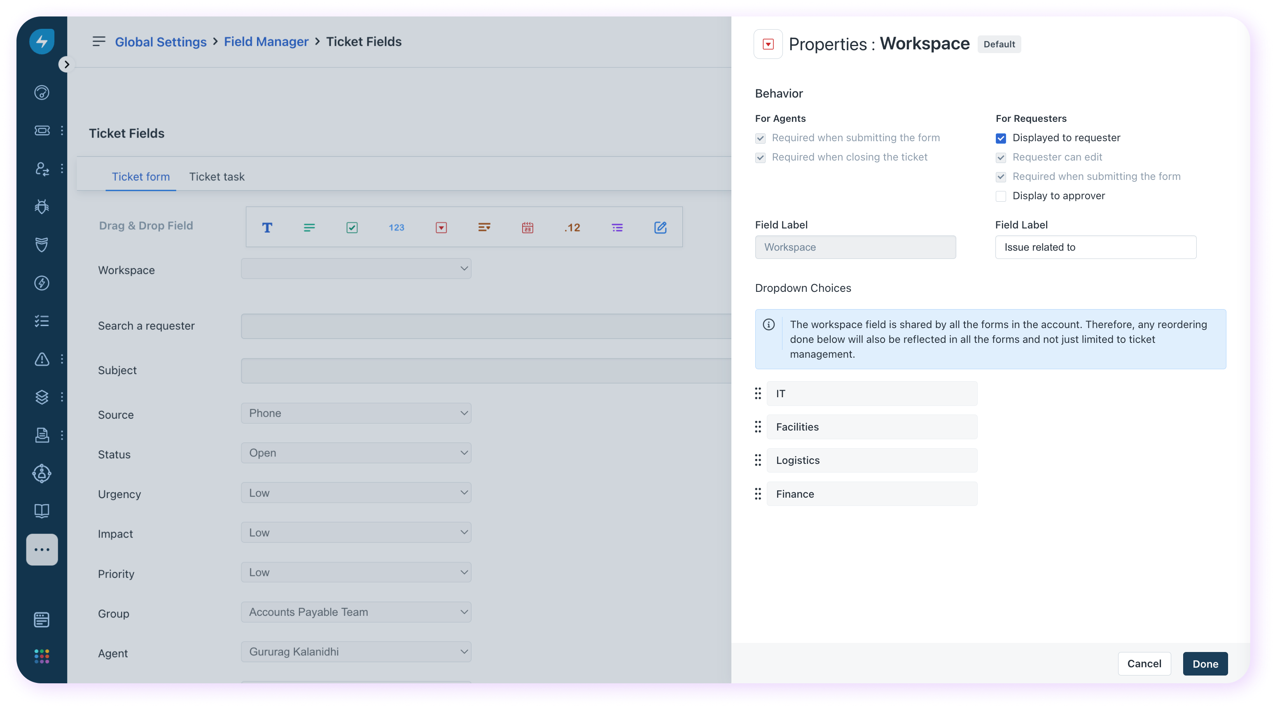Select the decimal '.12' field icon

point(572,228)
